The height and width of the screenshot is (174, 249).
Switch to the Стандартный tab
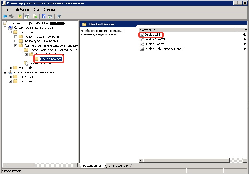tap(118, 166)
